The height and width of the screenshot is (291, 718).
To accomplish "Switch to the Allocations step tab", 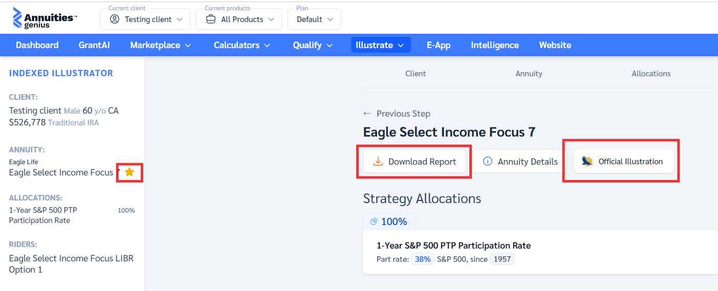I will coord(651,74).
